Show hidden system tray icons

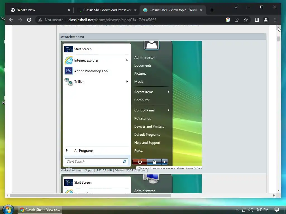pyautogui.click(x=237, y=210)
